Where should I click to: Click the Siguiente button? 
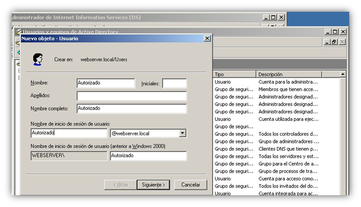(x=153, y=185)
